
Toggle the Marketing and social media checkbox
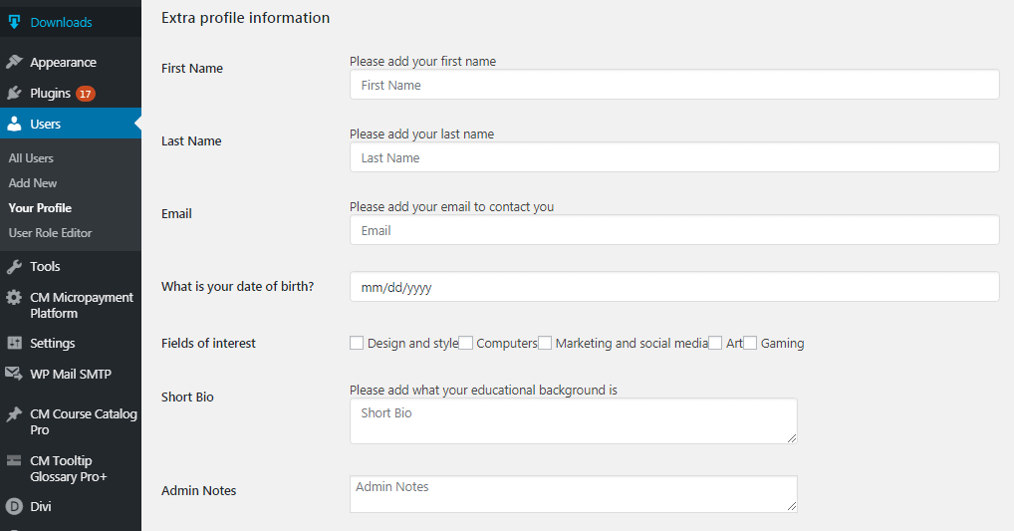click(x=545, y=343)
